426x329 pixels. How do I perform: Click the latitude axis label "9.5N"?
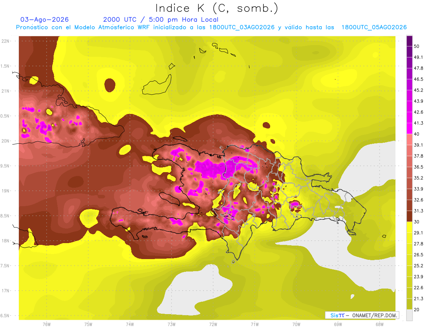[5, 166]
